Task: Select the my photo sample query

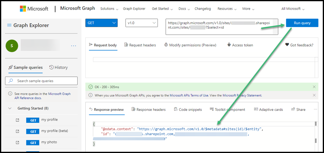Action: point(49,142)
